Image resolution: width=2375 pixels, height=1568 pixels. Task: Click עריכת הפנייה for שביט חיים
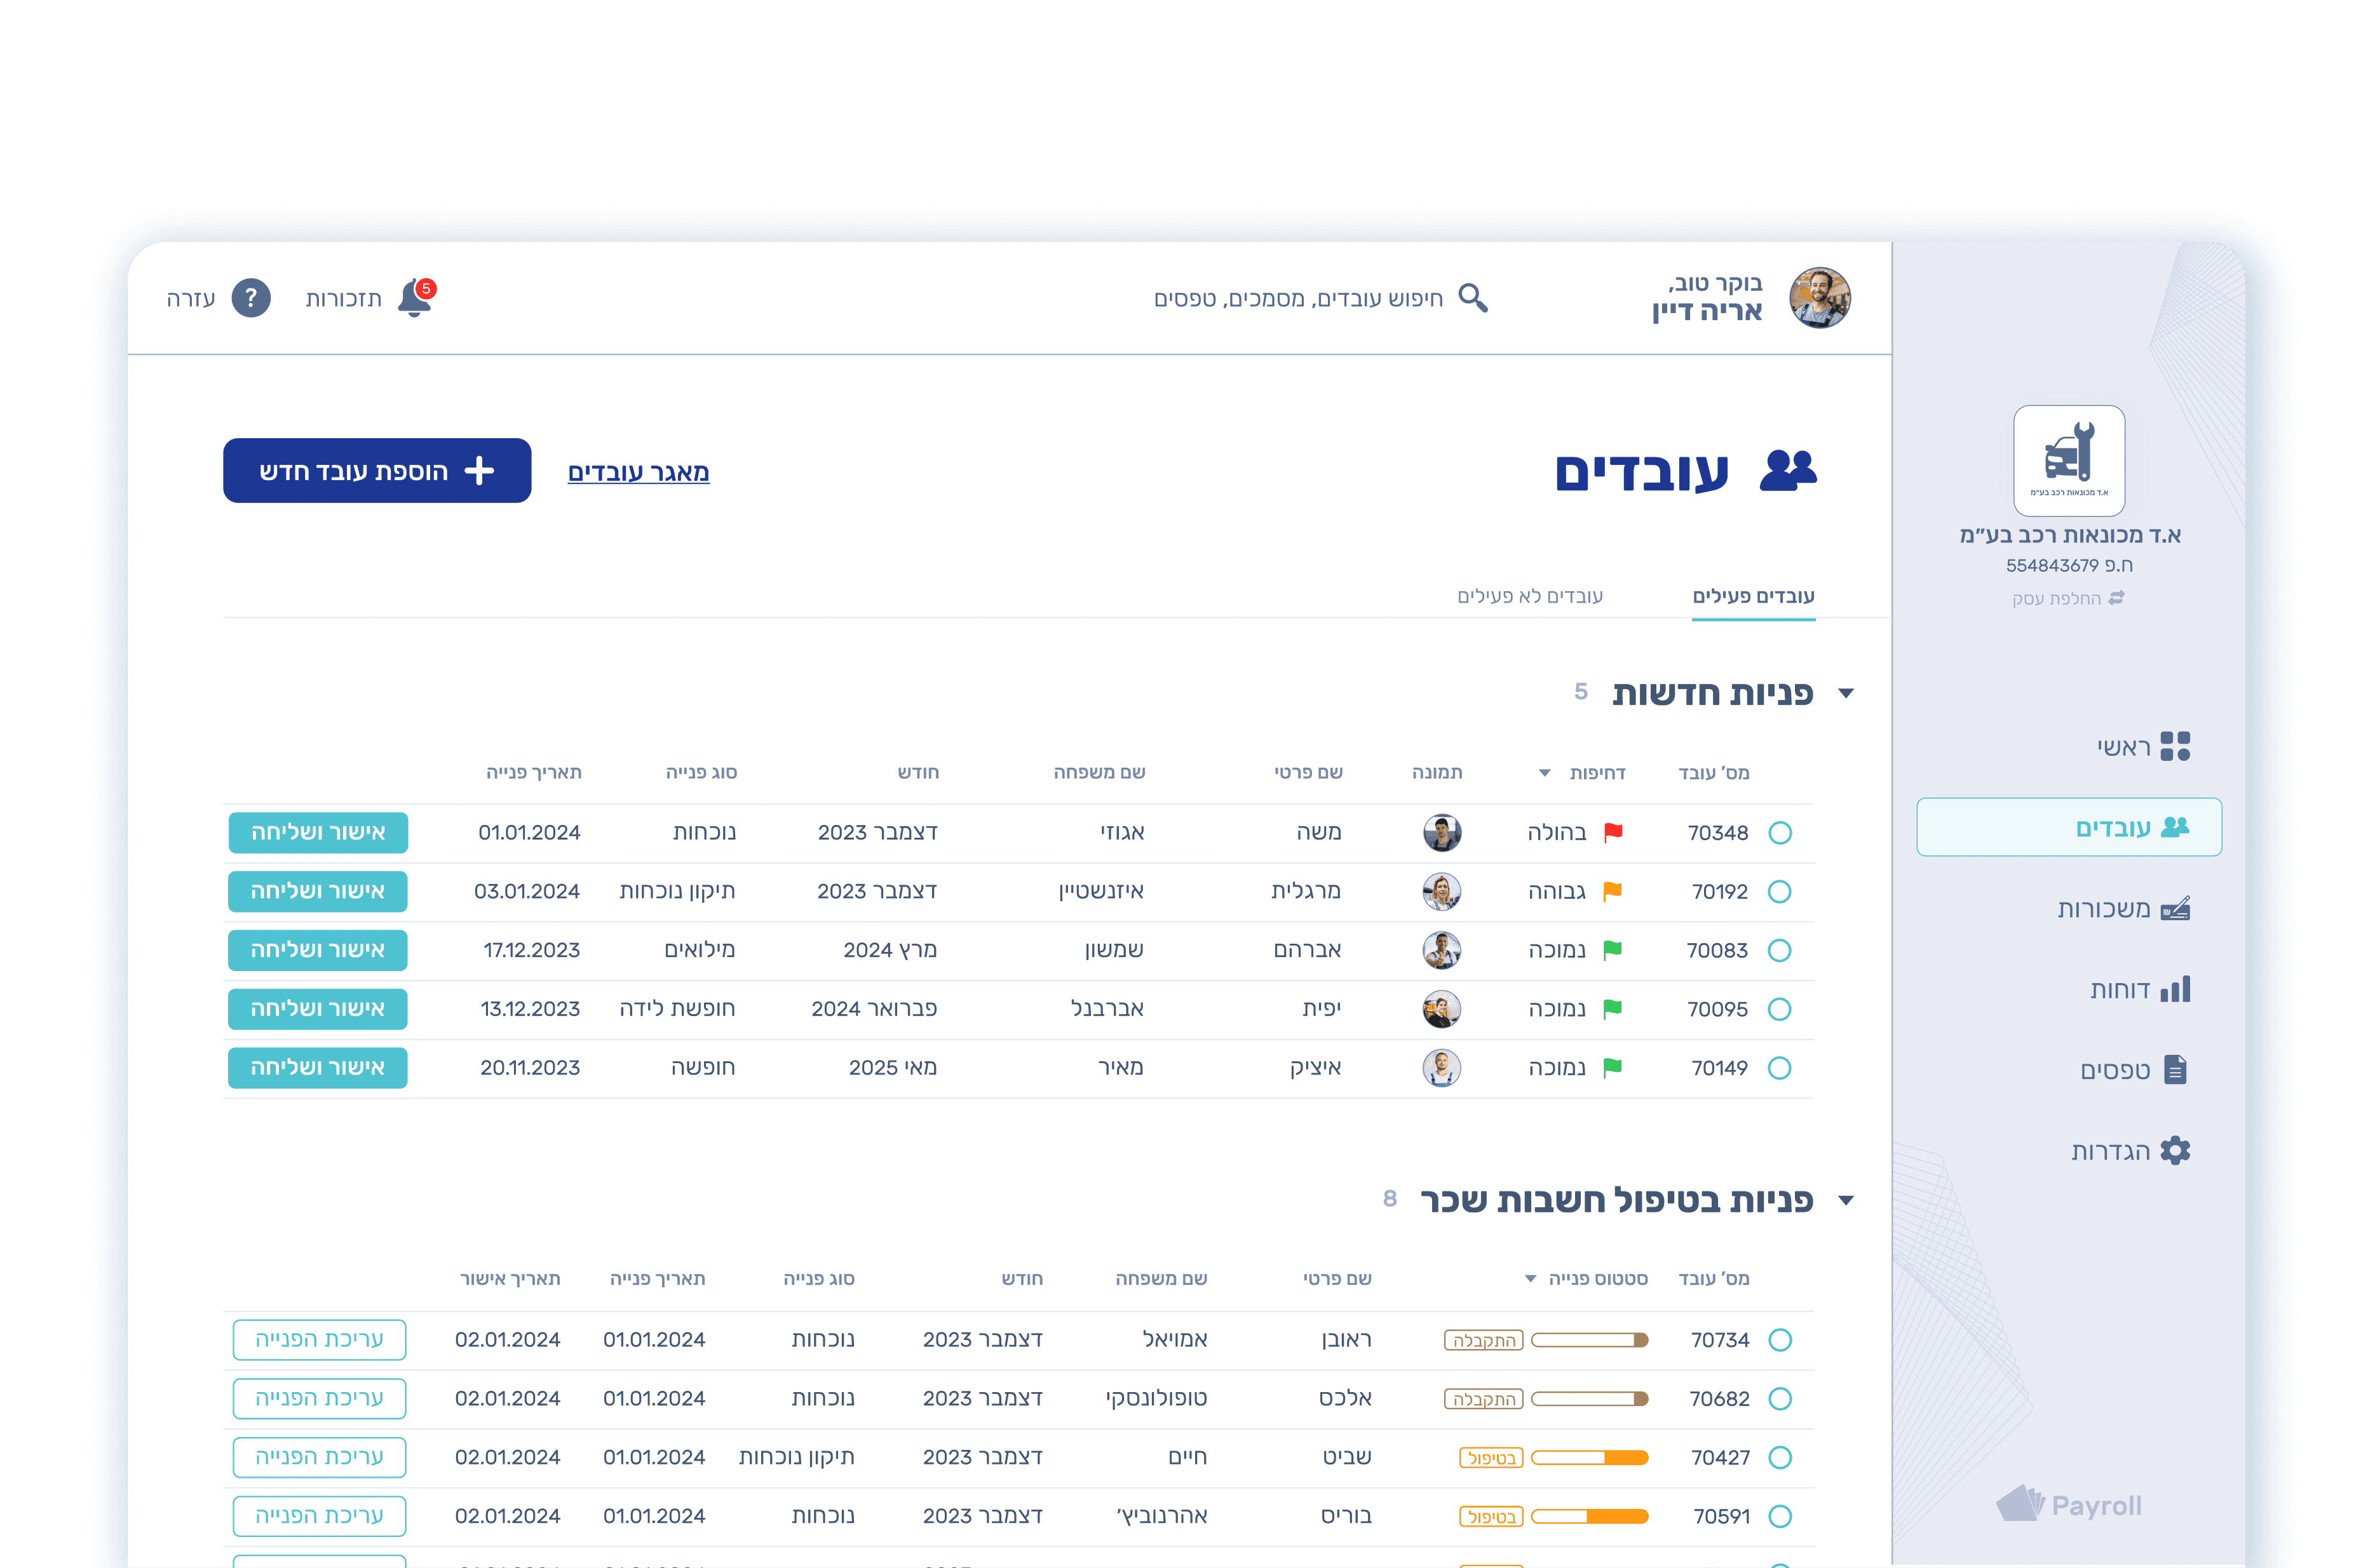319,1458
